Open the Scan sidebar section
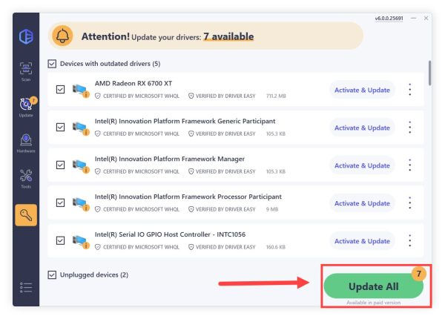Screen dimensions: 445x319 [25, 72]
